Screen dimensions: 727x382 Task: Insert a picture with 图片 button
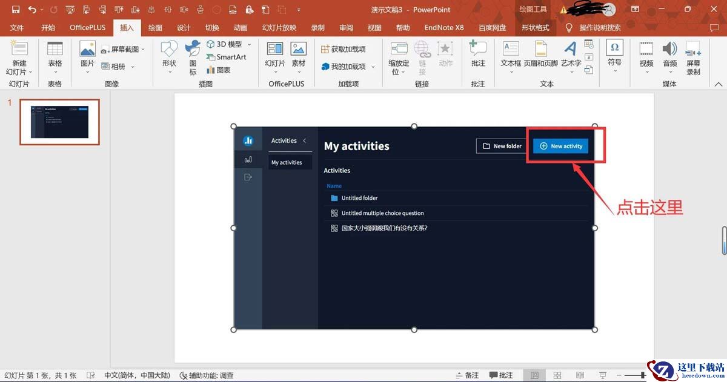pyautogui.click(x=87, y=58)
